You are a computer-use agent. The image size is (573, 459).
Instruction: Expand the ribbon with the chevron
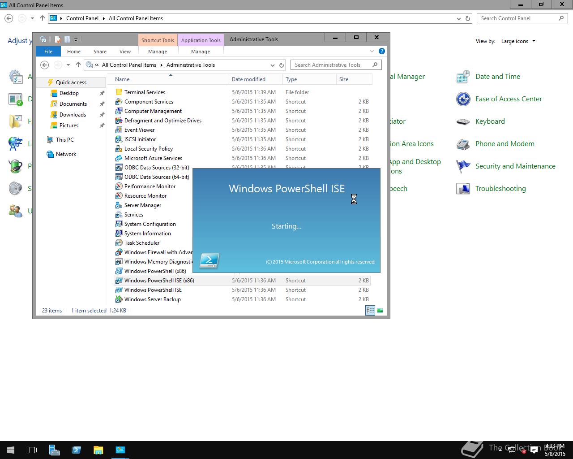tap(372, 52)
